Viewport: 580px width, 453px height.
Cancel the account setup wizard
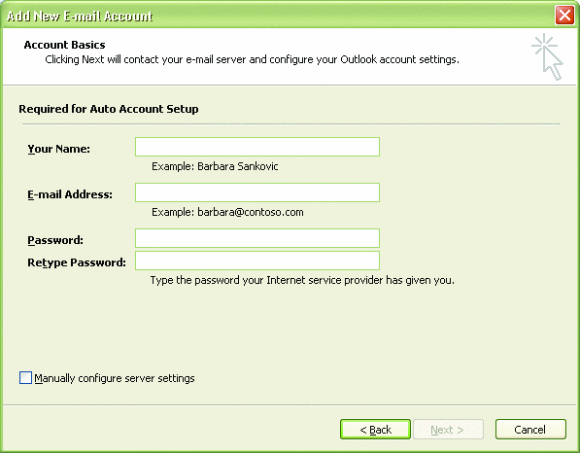(530, 430)
